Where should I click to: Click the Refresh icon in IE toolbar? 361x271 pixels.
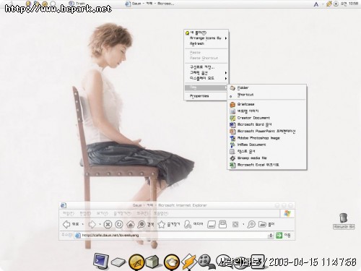click(119, 224)
